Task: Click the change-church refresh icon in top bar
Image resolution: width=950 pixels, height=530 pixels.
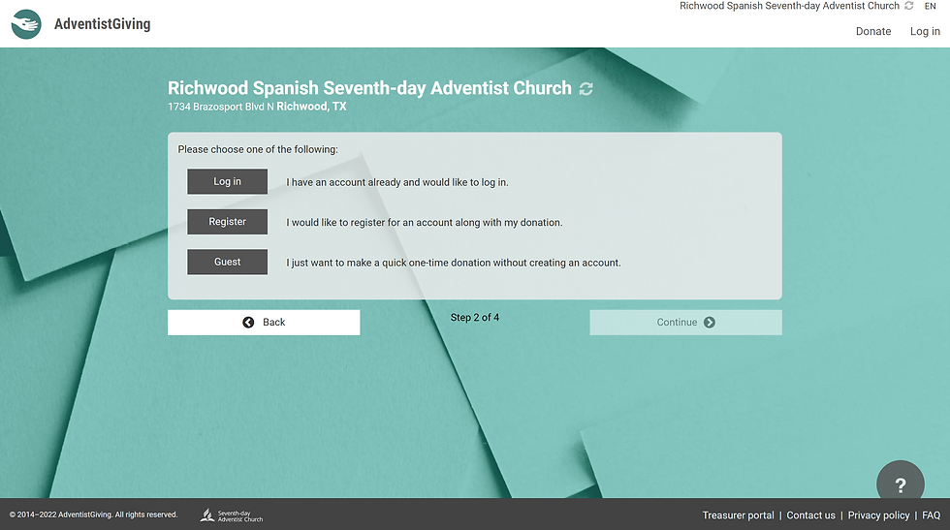Action: point(908,6)
